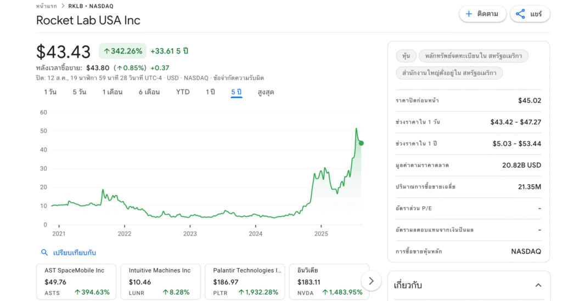Click the 2025 label on chart axis
The image size is (562, 301).
click(321, 234)
